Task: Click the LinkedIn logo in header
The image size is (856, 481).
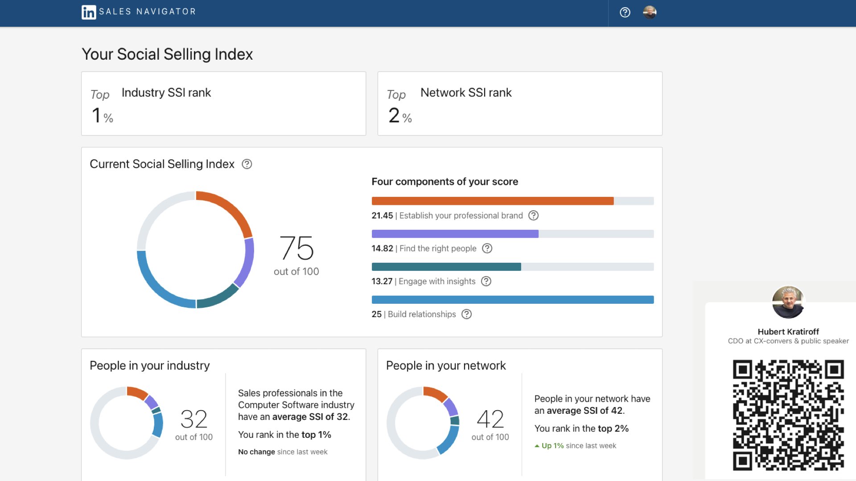Action: (89, 12)
